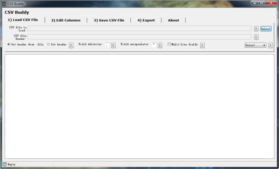Click the smiley status bar icon
The width and height of the screenshot is (279, 169).
click(5, 164)
